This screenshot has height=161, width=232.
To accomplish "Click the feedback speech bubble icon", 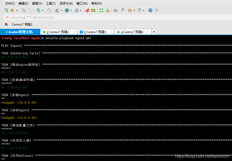I will coord(157,10).
